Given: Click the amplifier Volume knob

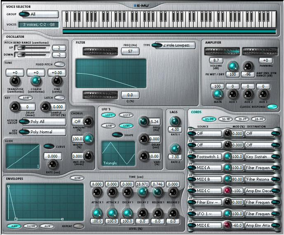Looking at the screenshot, I should pos(233,66).
